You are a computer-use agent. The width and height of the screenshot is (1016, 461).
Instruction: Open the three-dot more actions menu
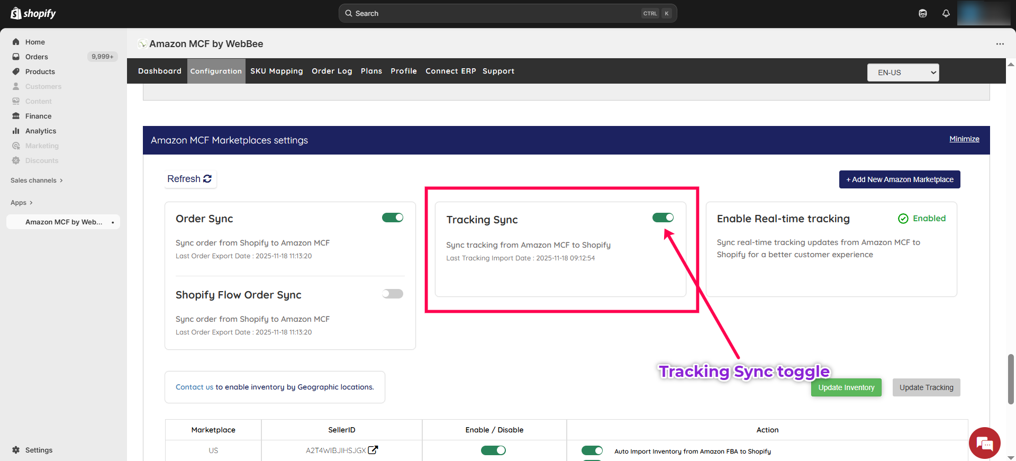click(x=1000, y=44)
